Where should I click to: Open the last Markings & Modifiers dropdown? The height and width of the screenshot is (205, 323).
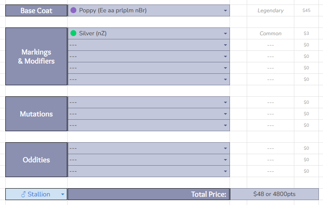coord(225,80)
